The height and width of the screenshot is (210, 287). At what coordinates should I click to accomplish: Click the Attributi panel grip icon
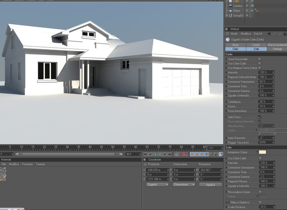click(x=227, y=29)
